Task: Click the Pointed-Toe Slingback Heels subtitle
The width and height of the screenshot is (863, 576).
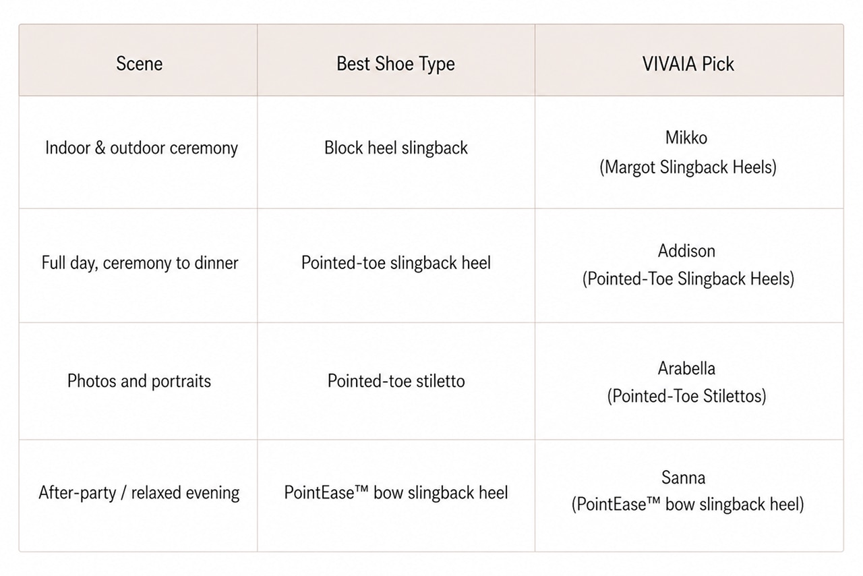Action: (688, 279)
